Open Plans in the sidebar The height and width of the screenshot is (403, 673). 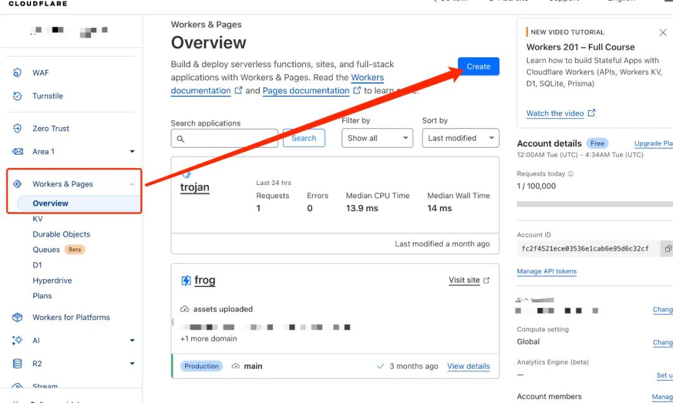(42, 296)
